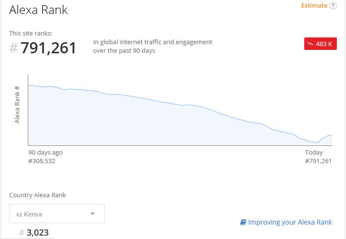
Task: Open the Kenya country dropdown
Action: pyautogui.click(x=57, y=214)
